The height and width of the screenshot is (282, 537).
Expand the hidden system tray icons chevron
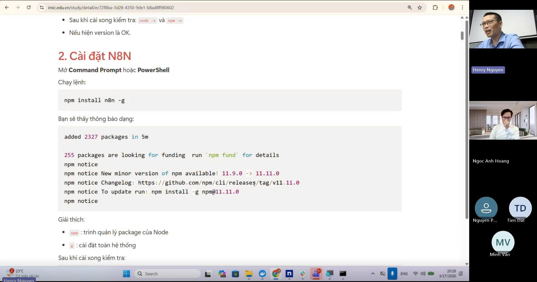pos(373,274)
